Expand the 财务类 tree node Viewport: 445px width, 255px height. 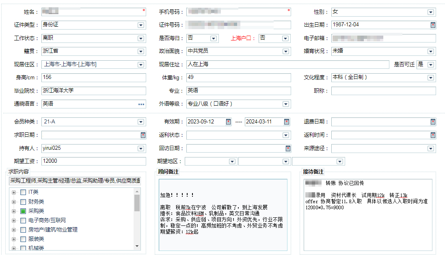click(14, 202)
